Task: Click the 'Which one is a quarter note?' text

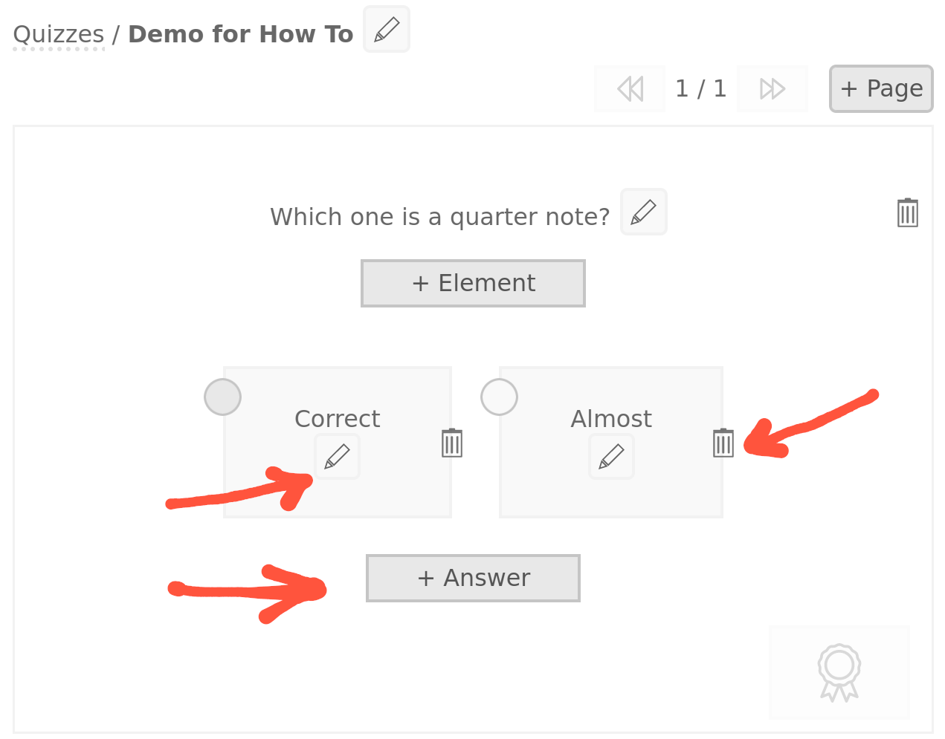Action: 439,217
